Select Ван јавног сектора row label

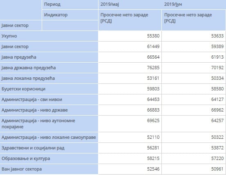pyautogui.click(x=49, y=169)
